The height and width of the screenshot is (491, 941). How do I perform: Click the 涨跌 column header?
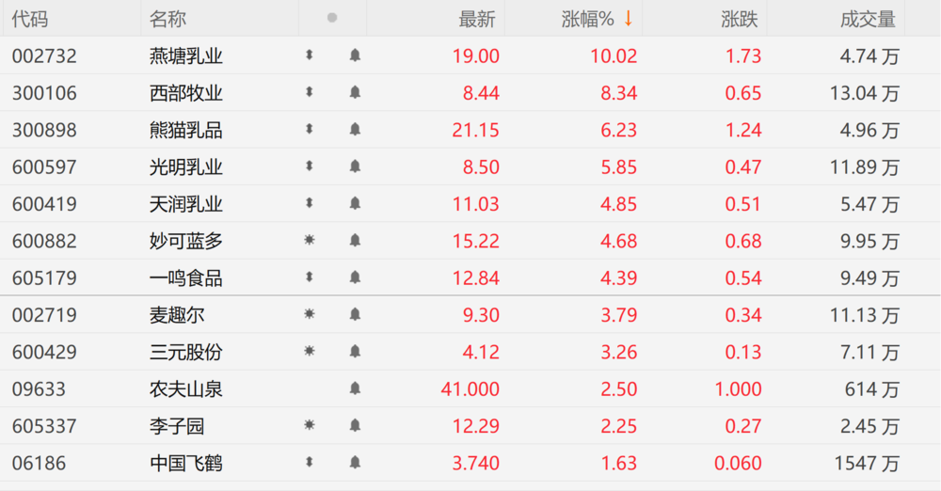[x=740, y=19]
